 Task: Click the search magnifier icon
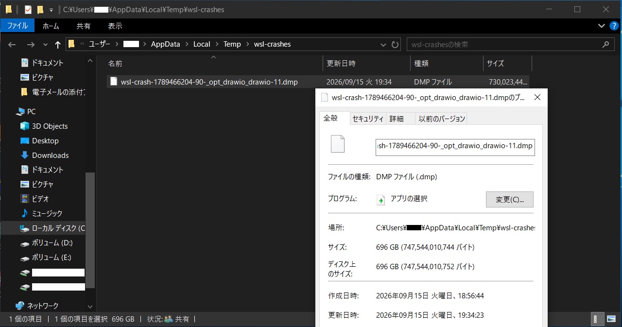pyautogui.click(x=605, y=44)
